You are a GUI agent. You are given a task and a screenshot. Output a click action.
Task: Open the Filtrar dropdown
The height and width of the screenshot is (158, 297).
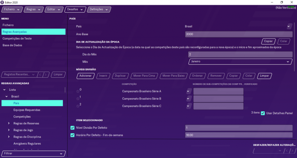click(x=33, y=154)
